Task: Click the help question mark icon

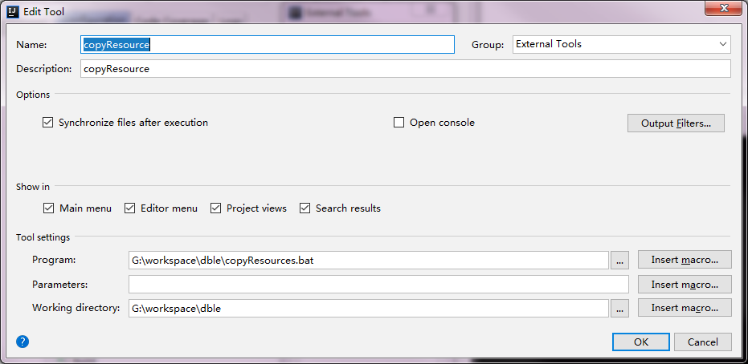Action: pyautogui.click(x=22, y=342)
